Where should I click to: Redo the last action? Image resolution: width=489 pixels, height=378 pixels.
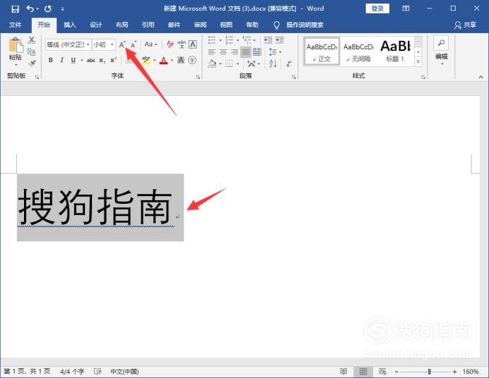(x=48, y=8)
